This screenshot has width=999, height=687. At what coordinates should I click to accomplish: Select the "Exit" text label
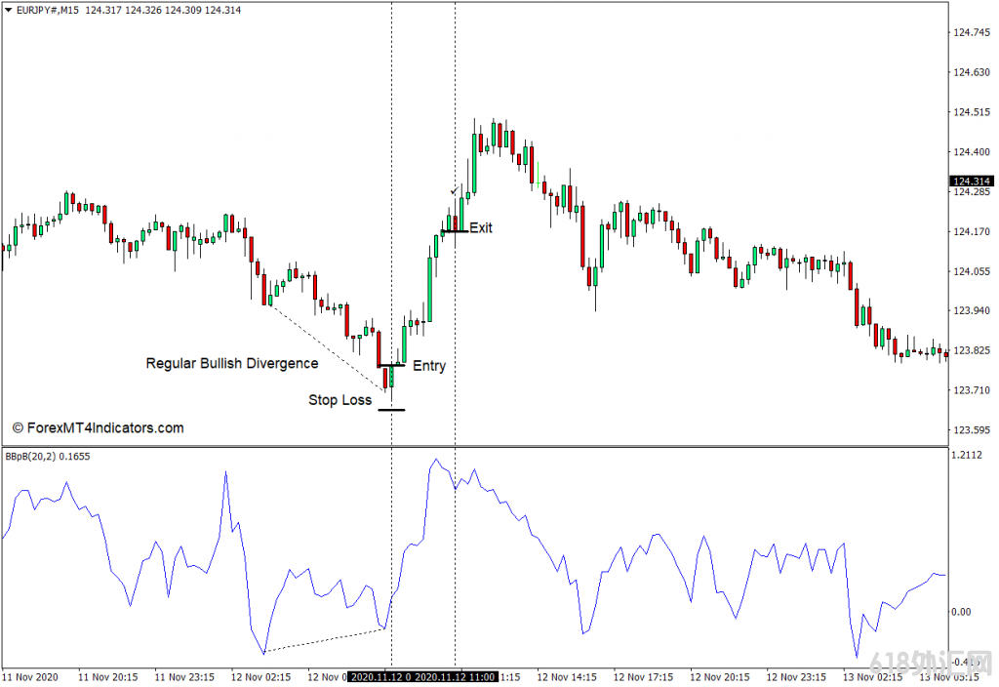coord(481,227)
